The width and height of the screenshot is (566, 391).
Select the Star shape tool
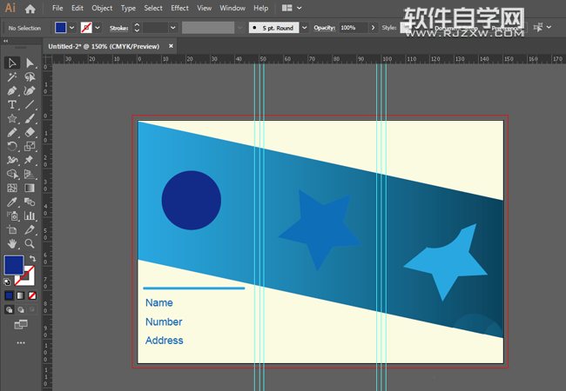coord(12,118)
